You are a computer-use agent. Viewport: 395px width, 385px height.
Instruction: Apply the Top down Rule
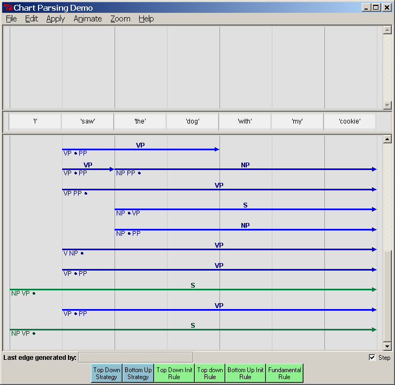210,373
